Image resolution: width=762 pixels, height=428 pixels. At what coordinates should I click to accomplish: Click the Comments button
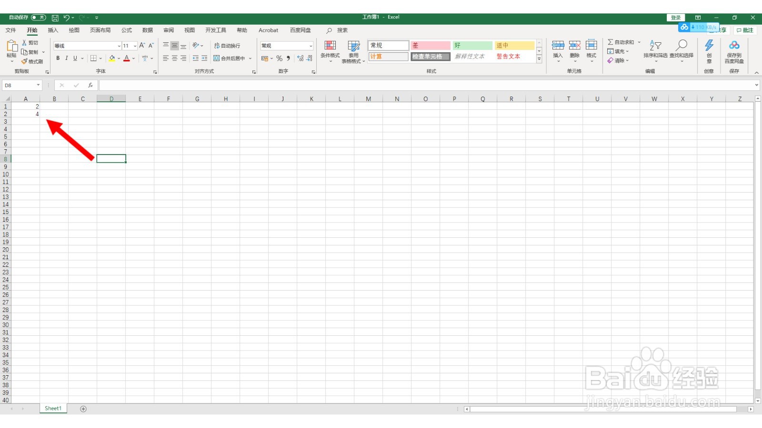(745, 30)
